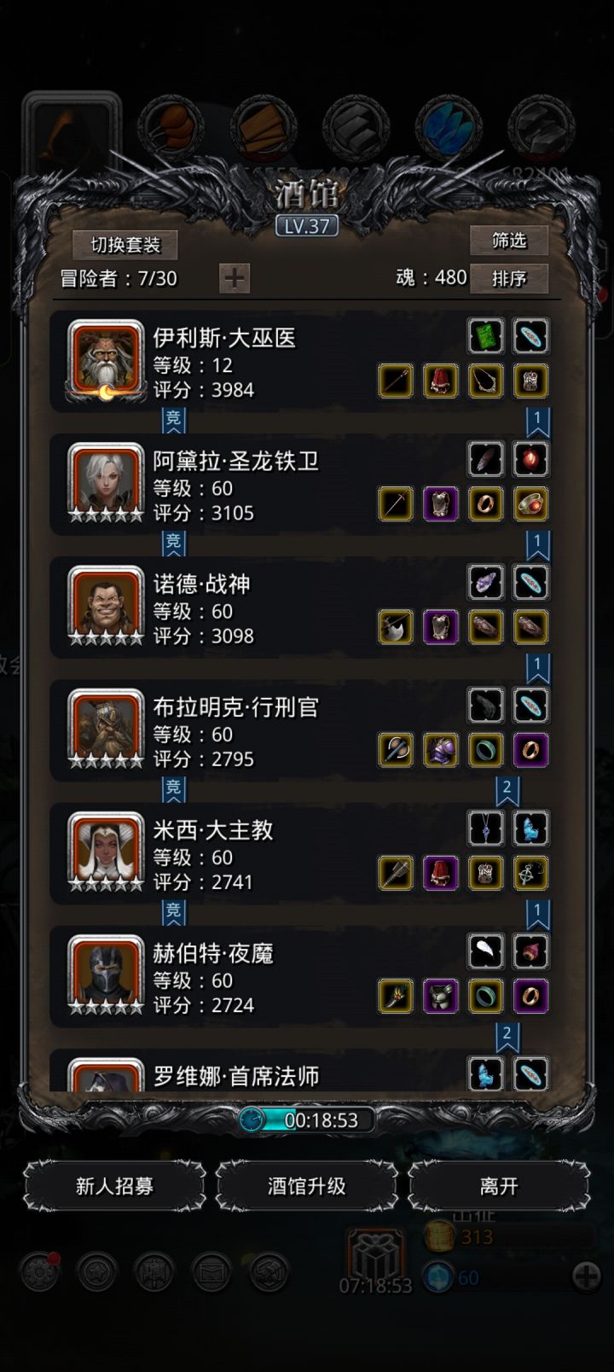The image size is (614, 1372).
Task: Click the 00:18:53 countdown timer bar
Action: click(x=307, y=1119)
